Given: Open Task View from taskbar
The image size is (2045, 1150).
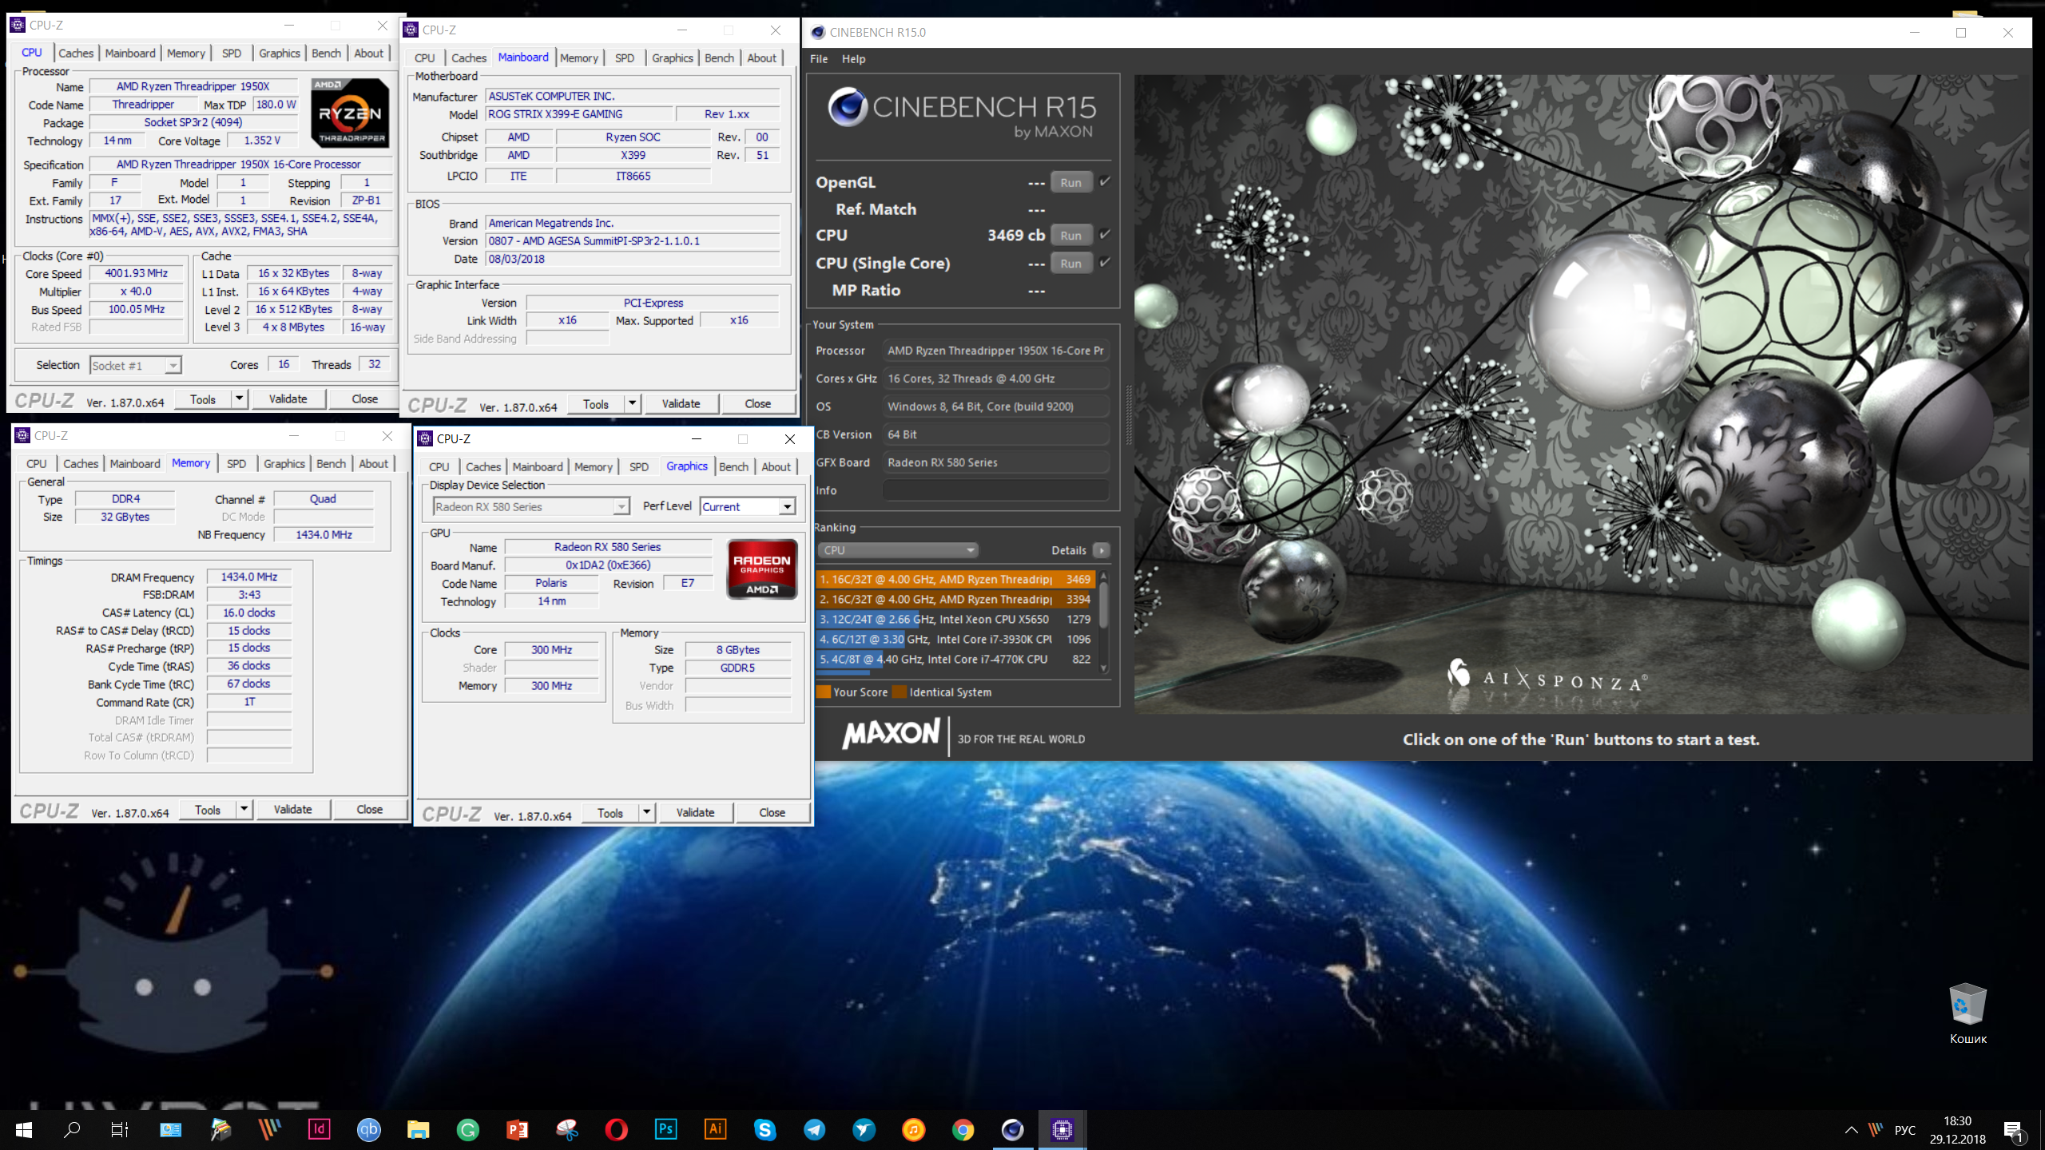Looking at the screenshot, I should point(120,1130).
